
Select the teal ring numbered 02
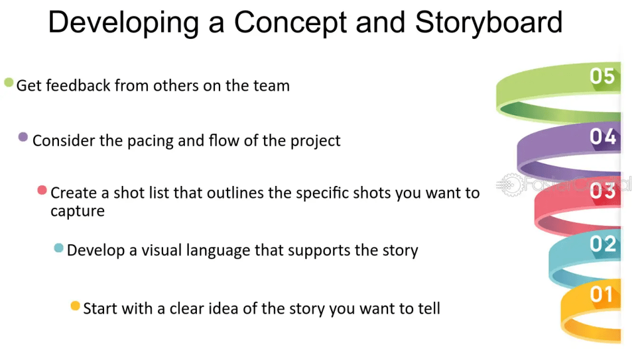click(585, 259)
